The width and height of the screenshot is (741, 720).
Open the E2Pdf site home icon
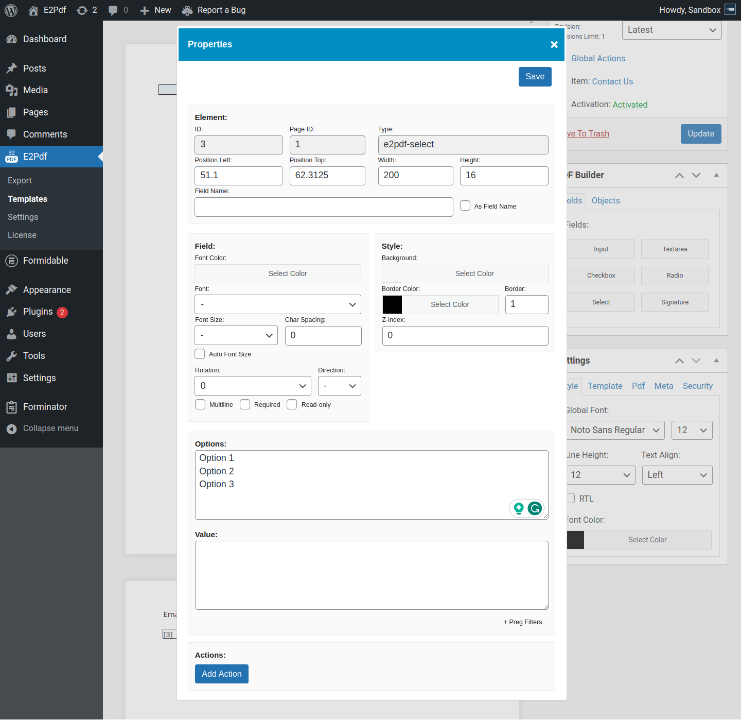click(33, 10)
